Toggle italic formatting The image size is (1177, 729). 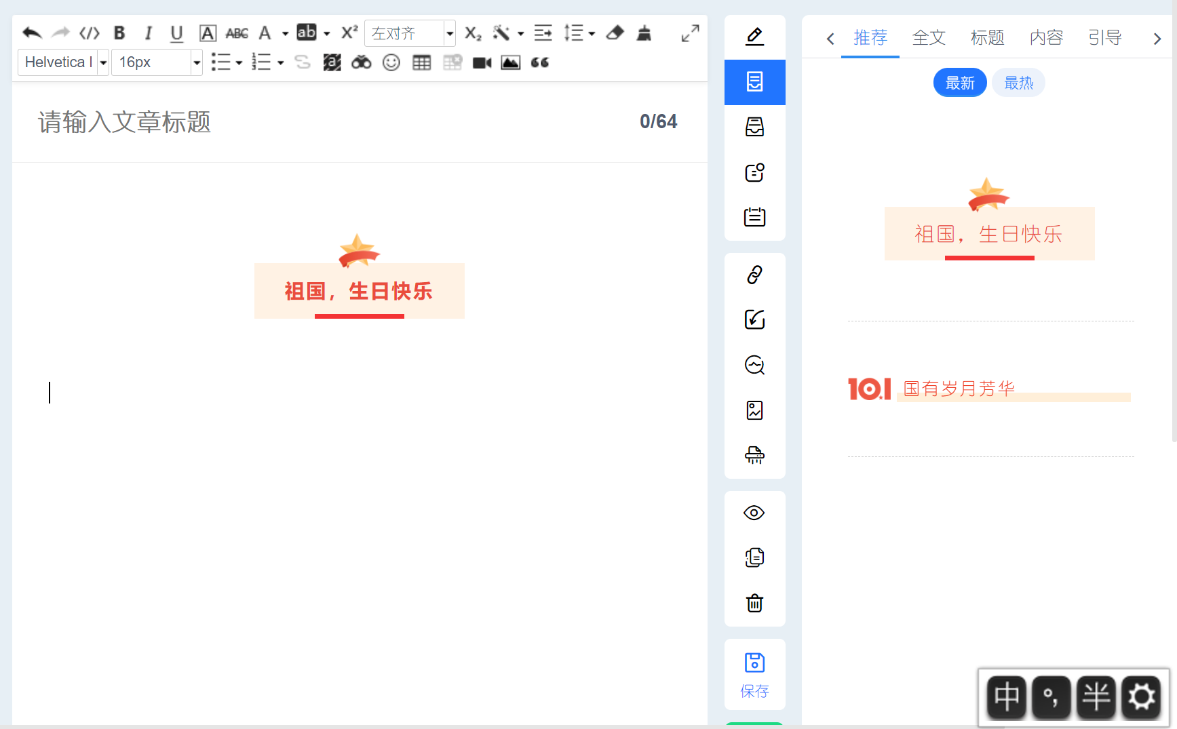pyautogui.click(x=148, y=32)
